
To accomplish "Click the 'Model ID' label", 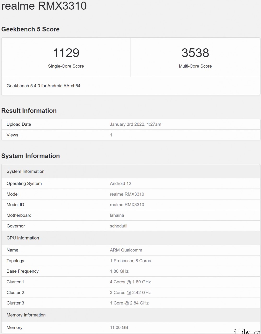I will [15, 205].
